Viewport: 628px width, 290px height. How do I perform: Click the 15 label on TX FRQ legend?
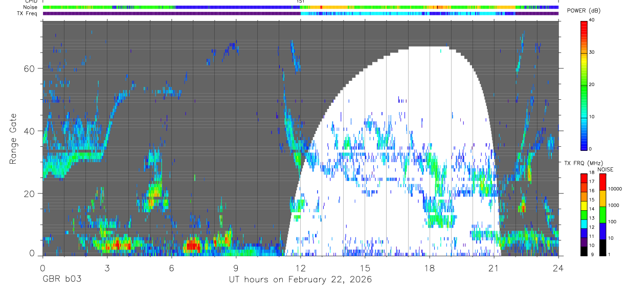592,199
